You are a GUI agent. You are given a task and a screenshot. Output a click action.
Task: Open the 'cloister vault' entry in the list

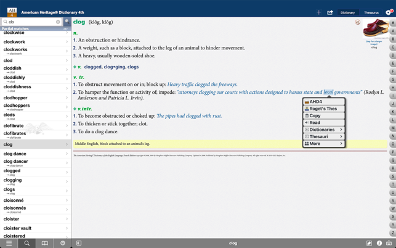coord(35,228)
